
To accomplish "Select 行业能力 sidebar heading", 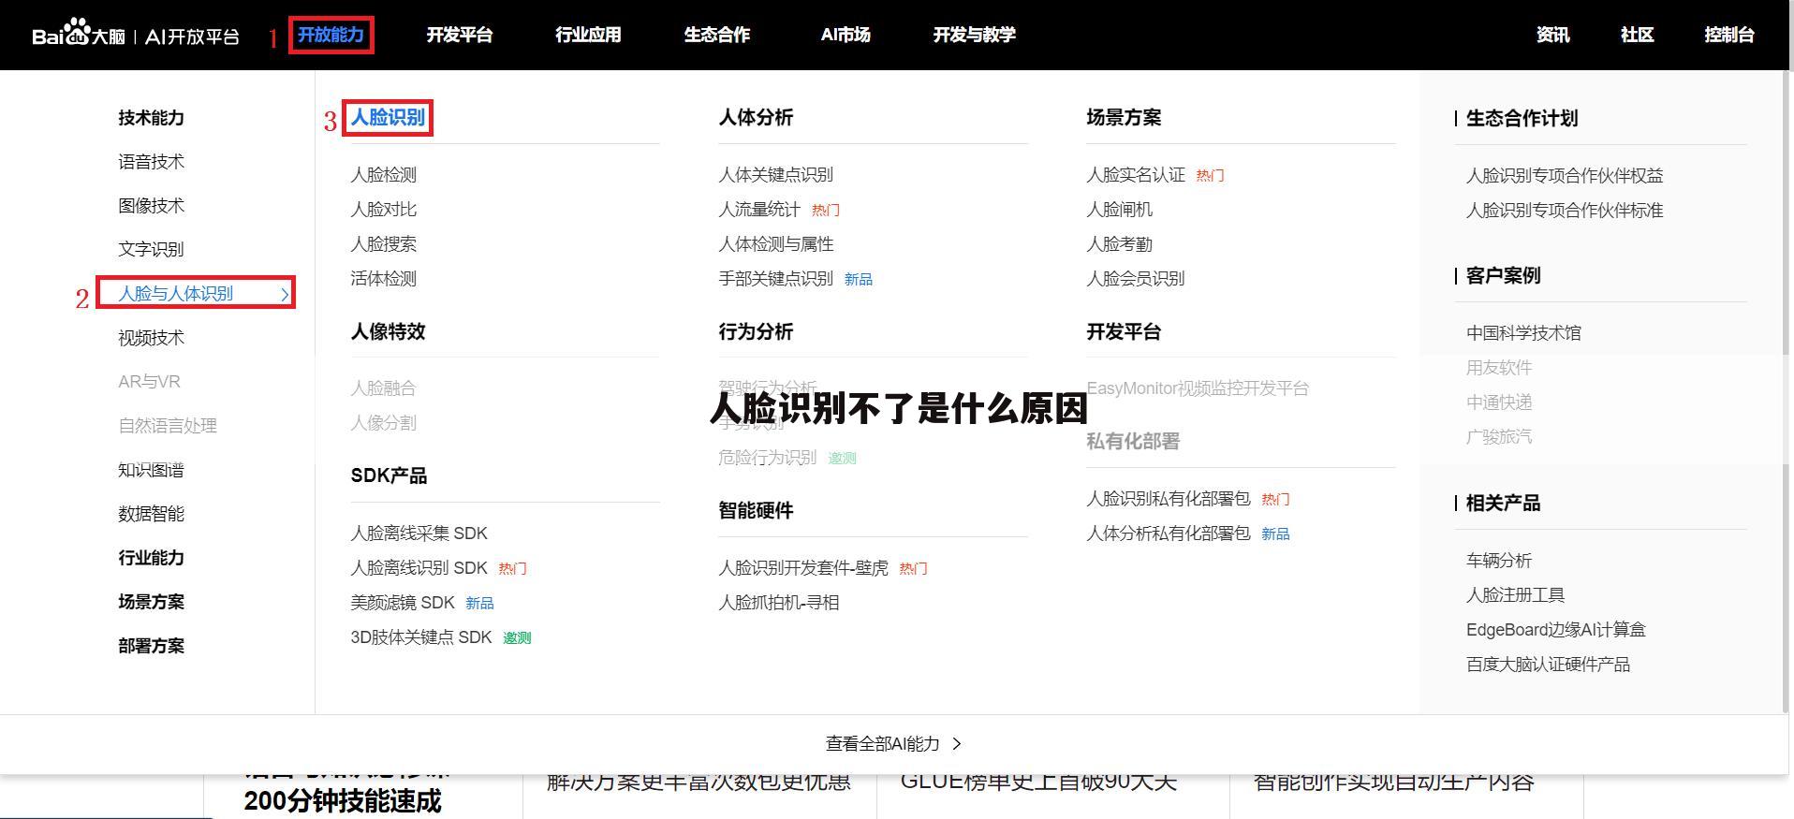I will pyautogui.click(x=151, y=558).
